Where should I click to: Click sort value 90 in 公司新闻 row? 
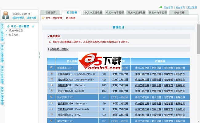click(x=104, y=74)
